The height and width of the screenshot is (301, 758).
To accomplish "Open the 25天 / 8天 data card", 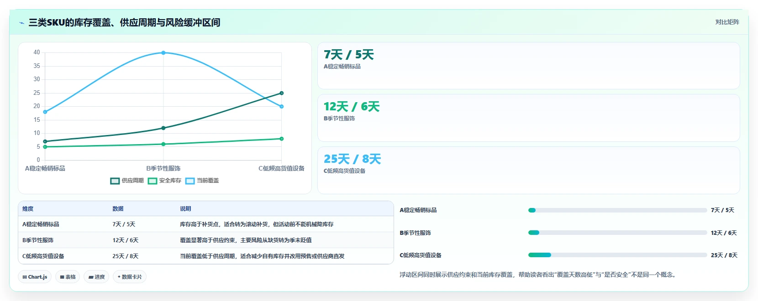I will click(528, 170).
